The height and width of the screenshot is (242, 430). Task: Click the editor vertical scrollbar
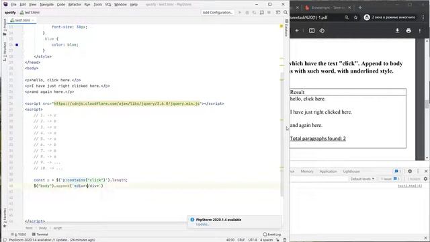point(282,134)
